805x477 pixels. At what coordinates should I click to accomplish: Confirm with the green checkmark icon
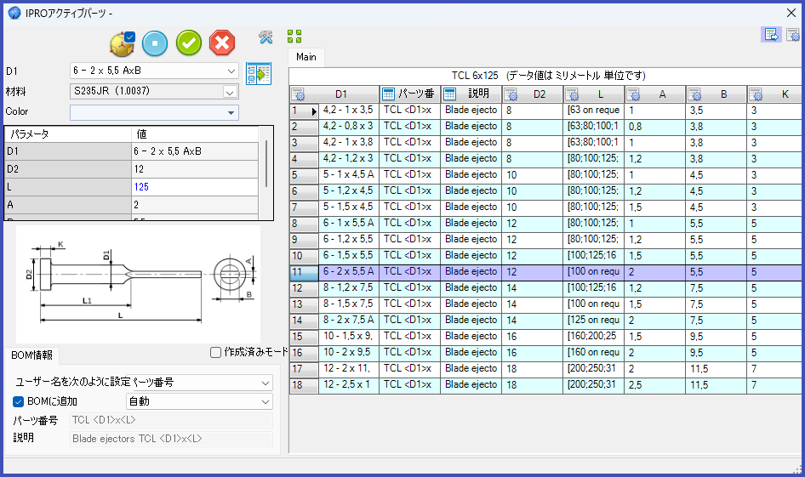188,43
